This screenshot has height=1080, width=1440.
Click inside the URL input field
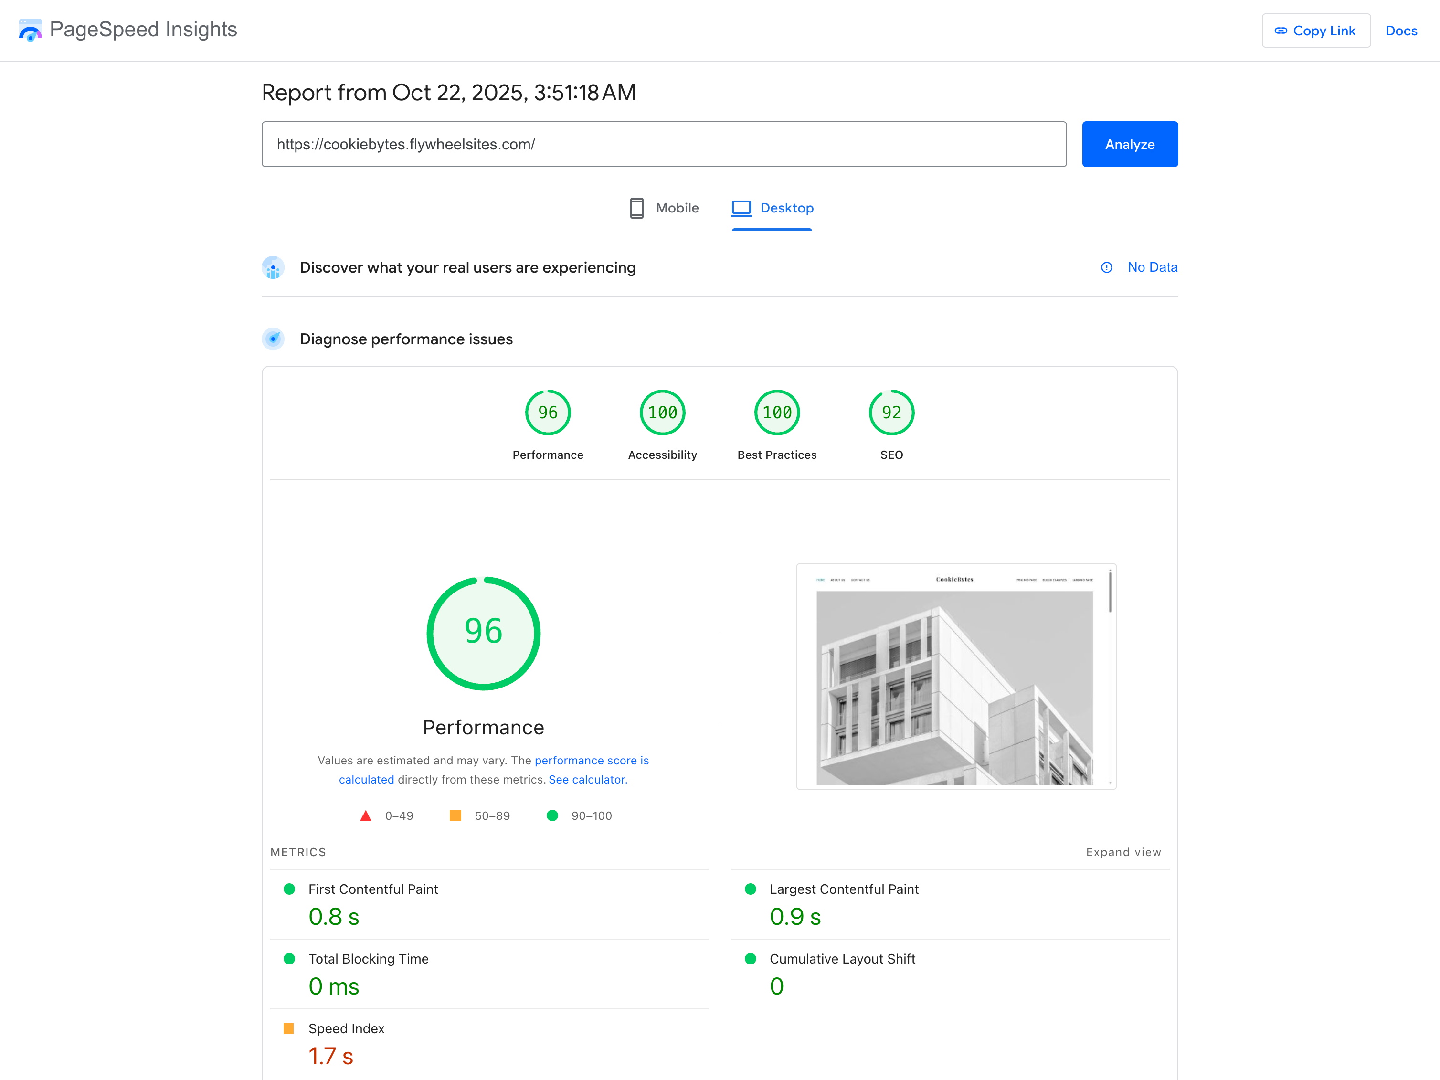[x=663, y=144]
